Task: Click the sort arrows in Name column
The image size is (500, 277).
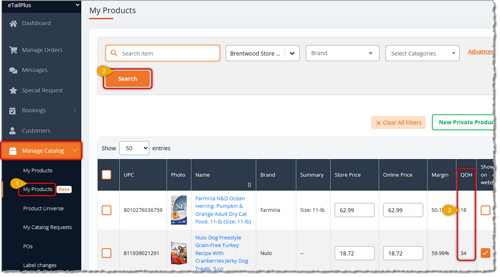Action: pyautogui.click(x=249, y=185)
